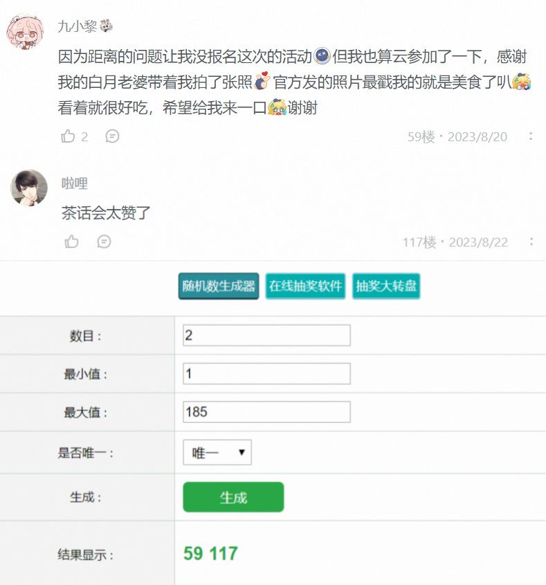The image size is (546, 585).
Task: Focus the 最小值 input field
Action: click(266, 374)
